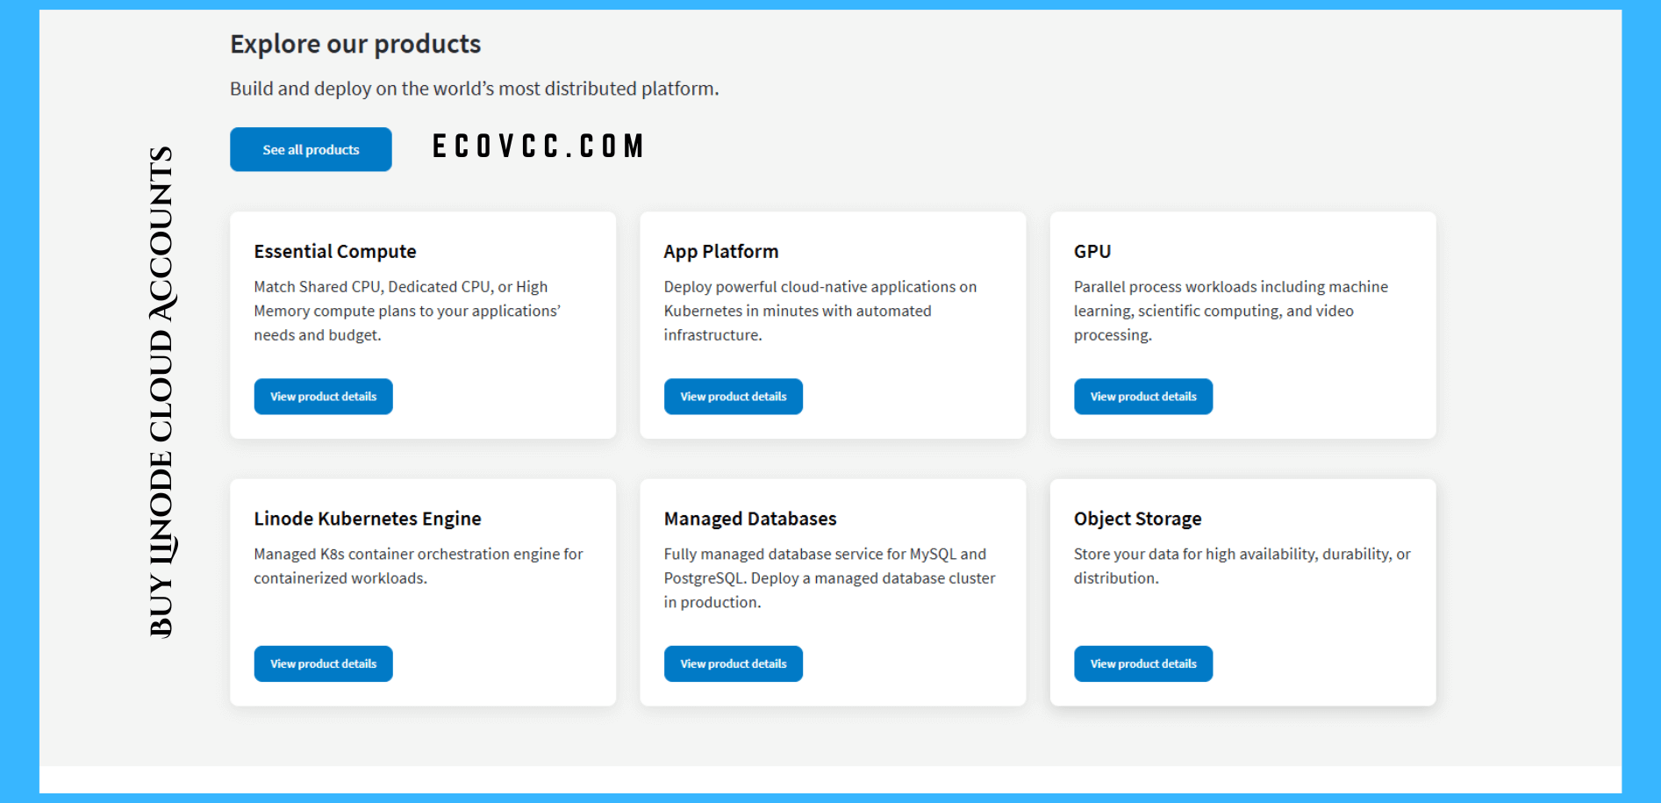Select the Object Storage heading
This screenshot has height=803, width=1661.
click(x=1137, y=519)
